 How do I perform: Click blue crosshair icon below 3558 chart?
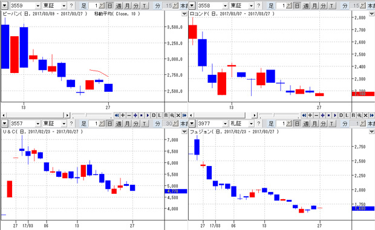pos(322,115)
